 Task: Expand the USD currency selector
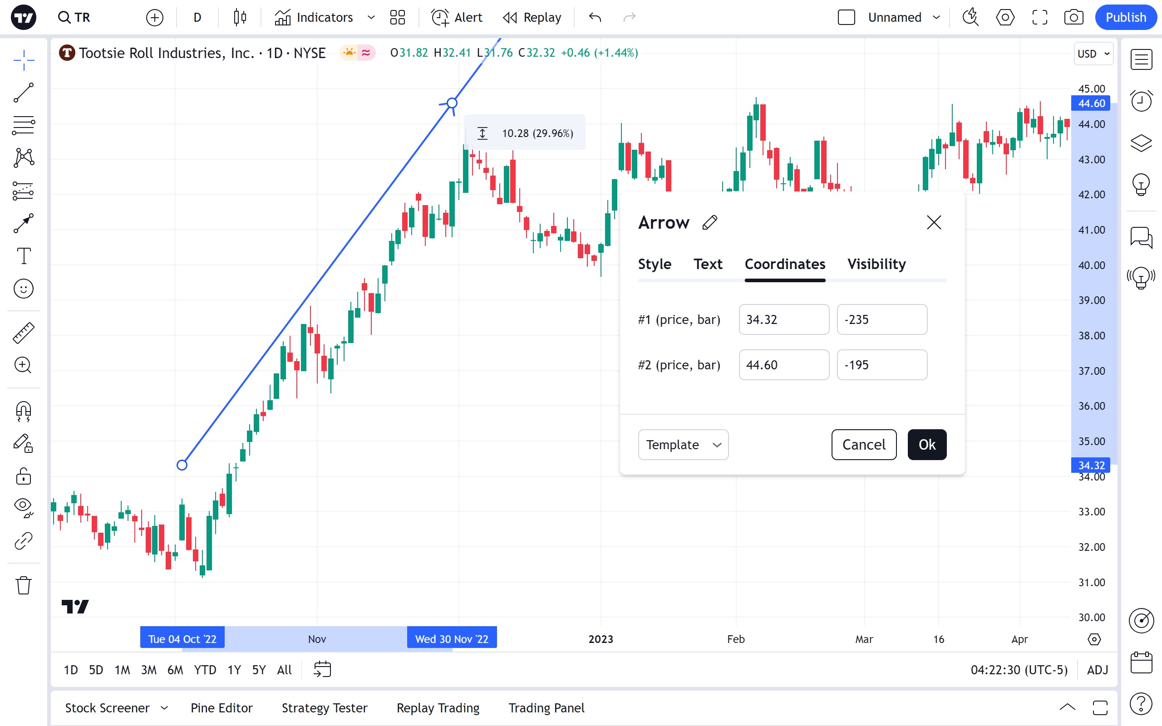(x=1093, y=54)
